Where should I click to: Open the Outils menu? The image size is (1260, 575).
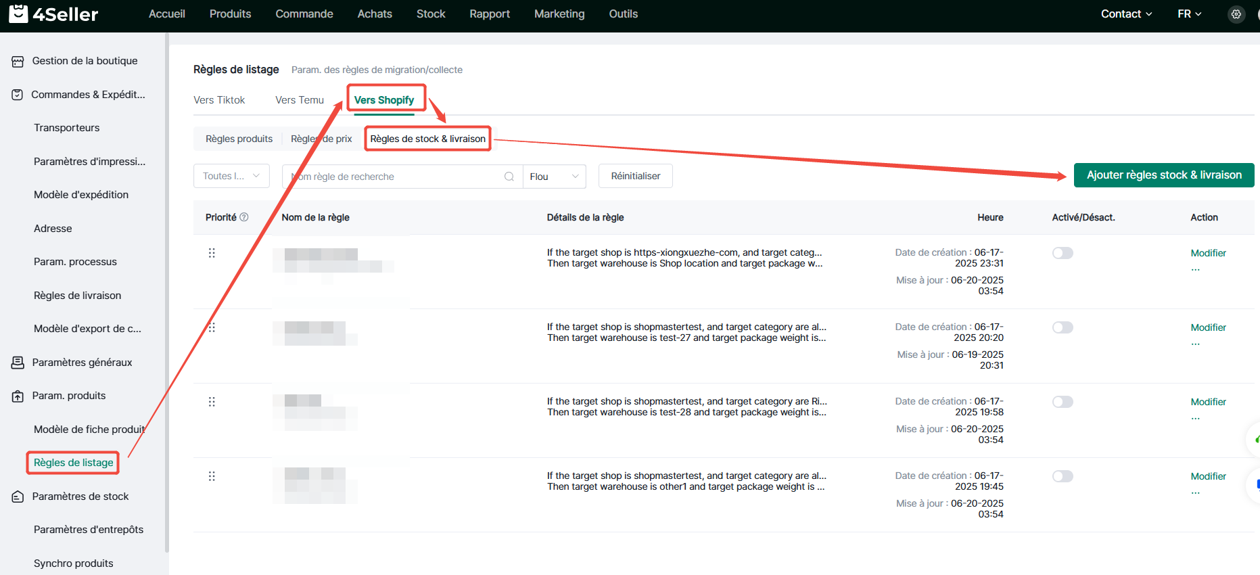tap(623, 14)
